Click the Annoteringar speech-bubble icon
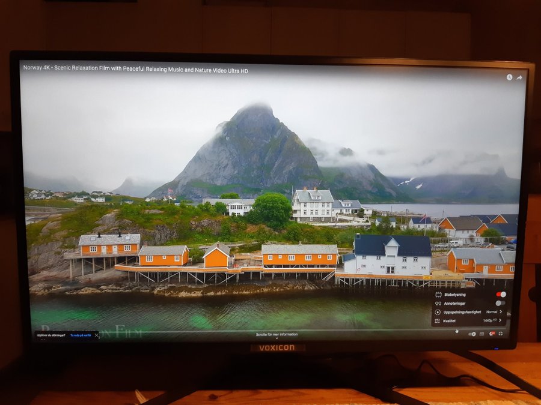 [438, 304]
